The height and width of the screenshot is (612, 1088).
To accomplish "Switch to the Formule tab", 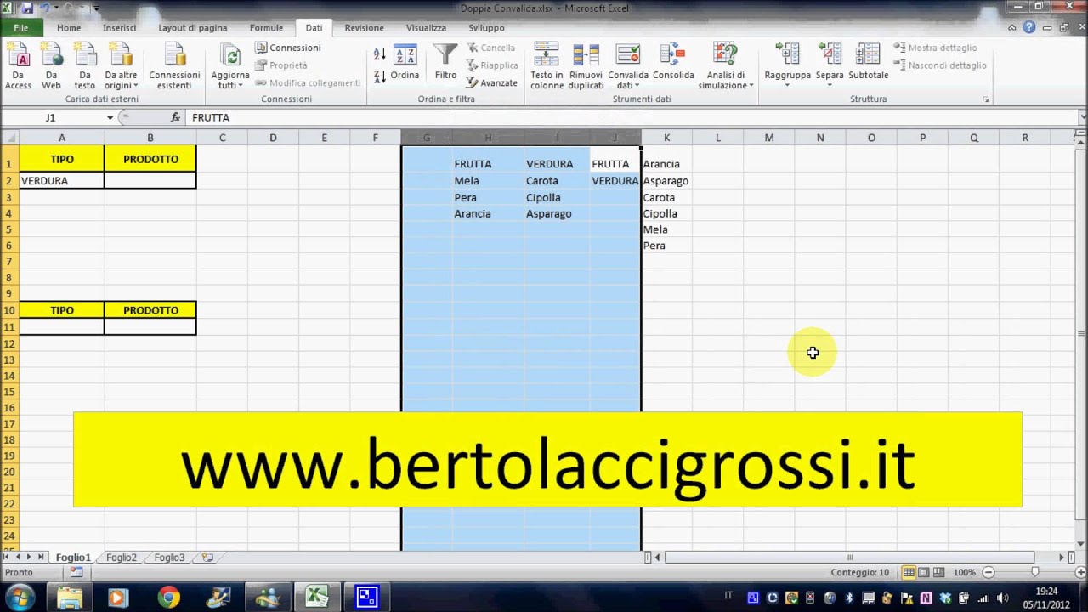I will [266, 27].
